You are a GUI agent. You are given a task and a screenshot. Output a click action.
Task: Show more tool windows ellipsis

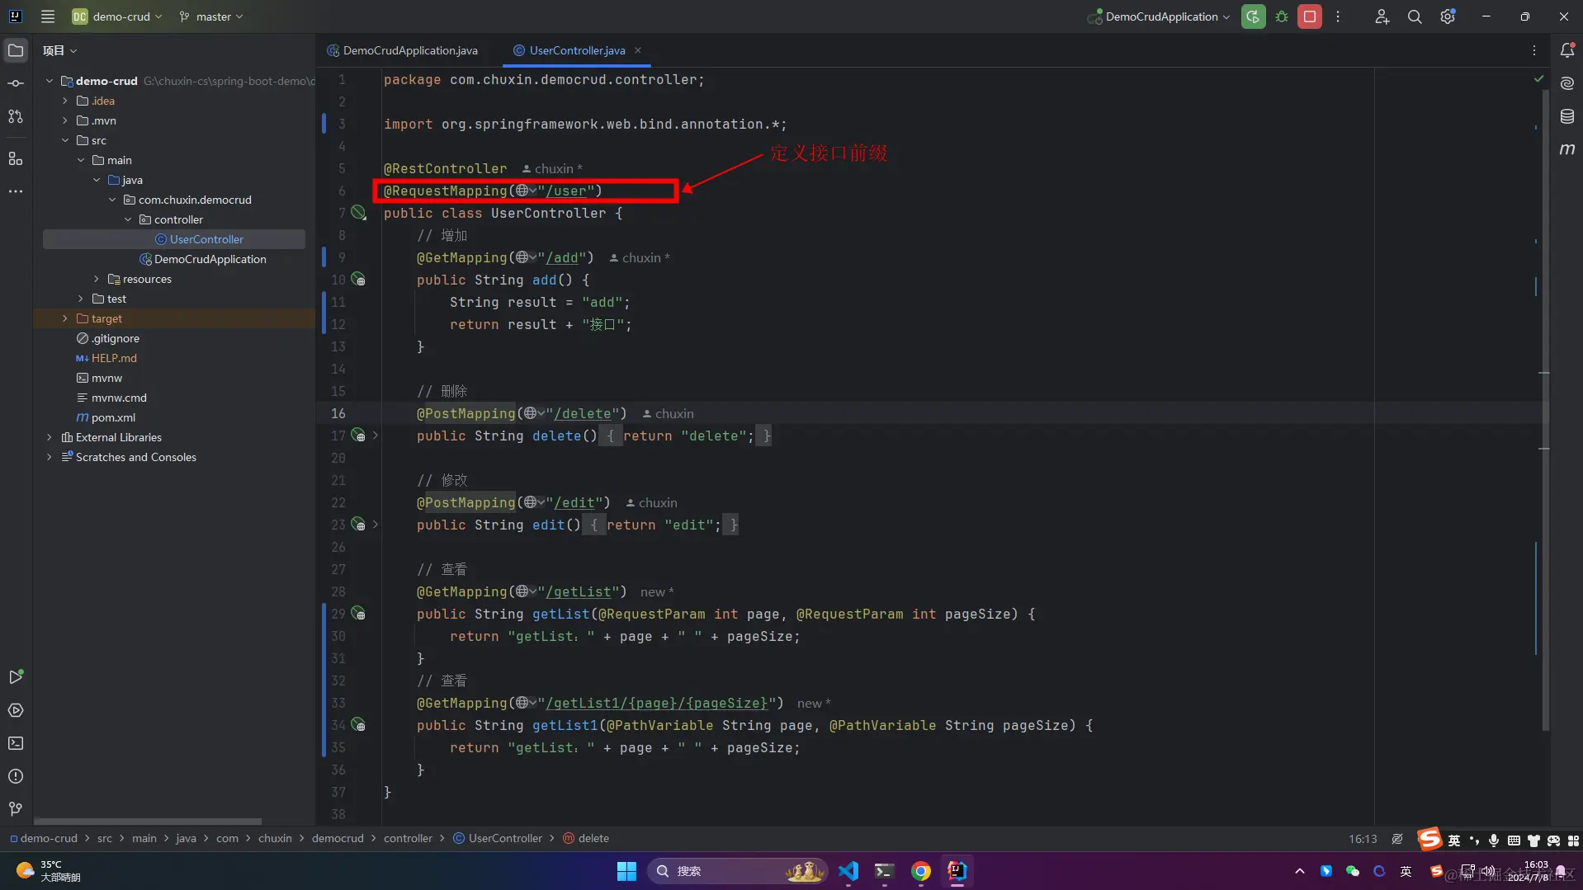pos(16,191)
